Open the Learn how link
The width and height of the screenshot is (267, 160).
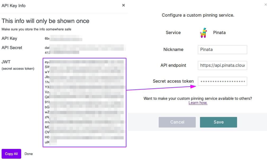198,103
